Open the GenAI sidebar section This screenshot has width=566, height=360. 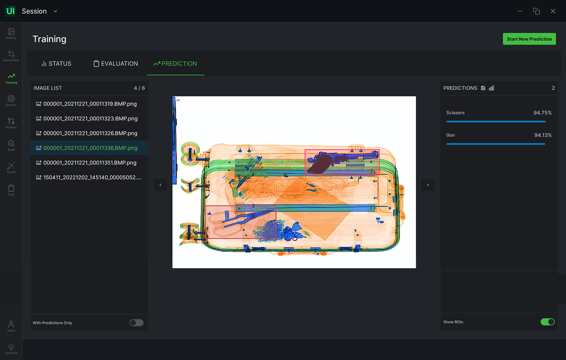click(x=11, y=168)
